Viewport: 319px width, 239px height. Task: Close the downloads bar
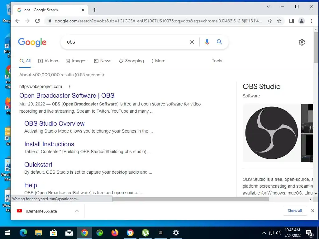pos(313,211)
